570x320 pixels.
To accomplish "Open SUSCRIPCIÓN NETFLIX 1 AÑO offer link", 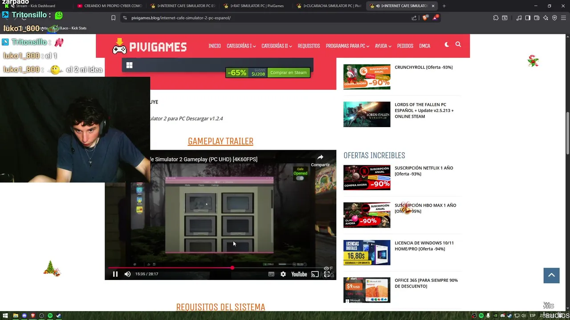I will [424, 171].
